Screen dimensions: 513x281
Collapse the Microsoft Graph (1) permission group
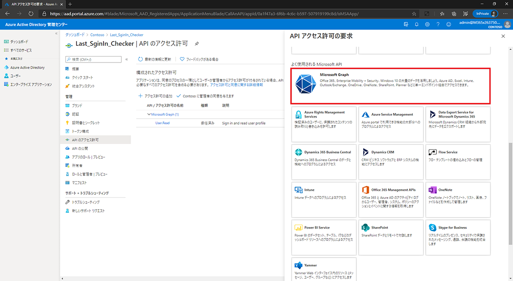(x=149, y=114)
